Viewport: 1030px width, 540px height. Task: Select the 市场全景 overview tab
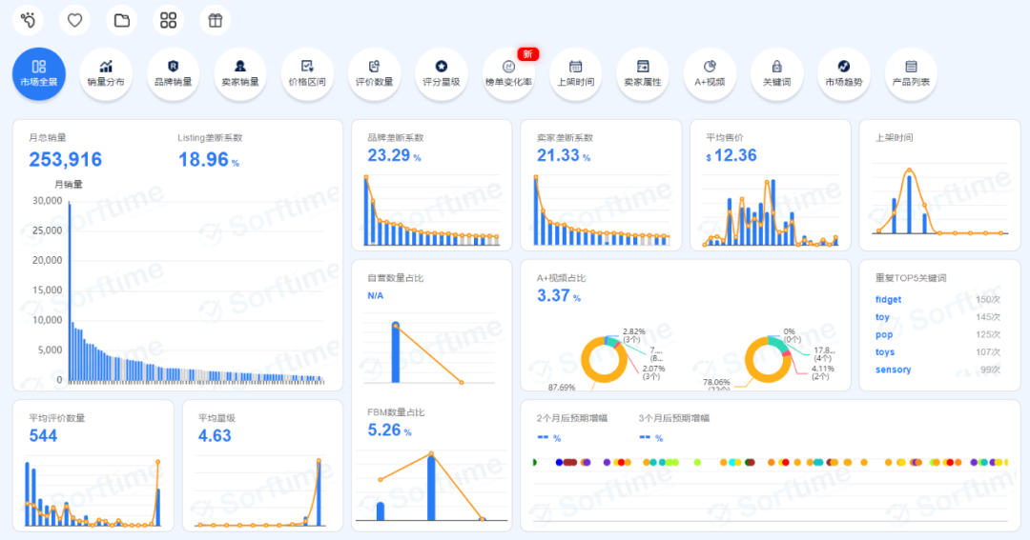pyautogui.click(x=39, y=74)
